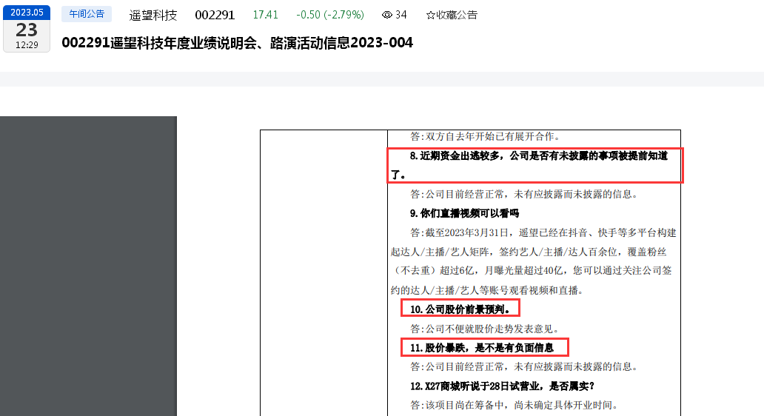Click the view count number 34
The height and width of the screenshot is (416, 764).
[x=401, y=15]
